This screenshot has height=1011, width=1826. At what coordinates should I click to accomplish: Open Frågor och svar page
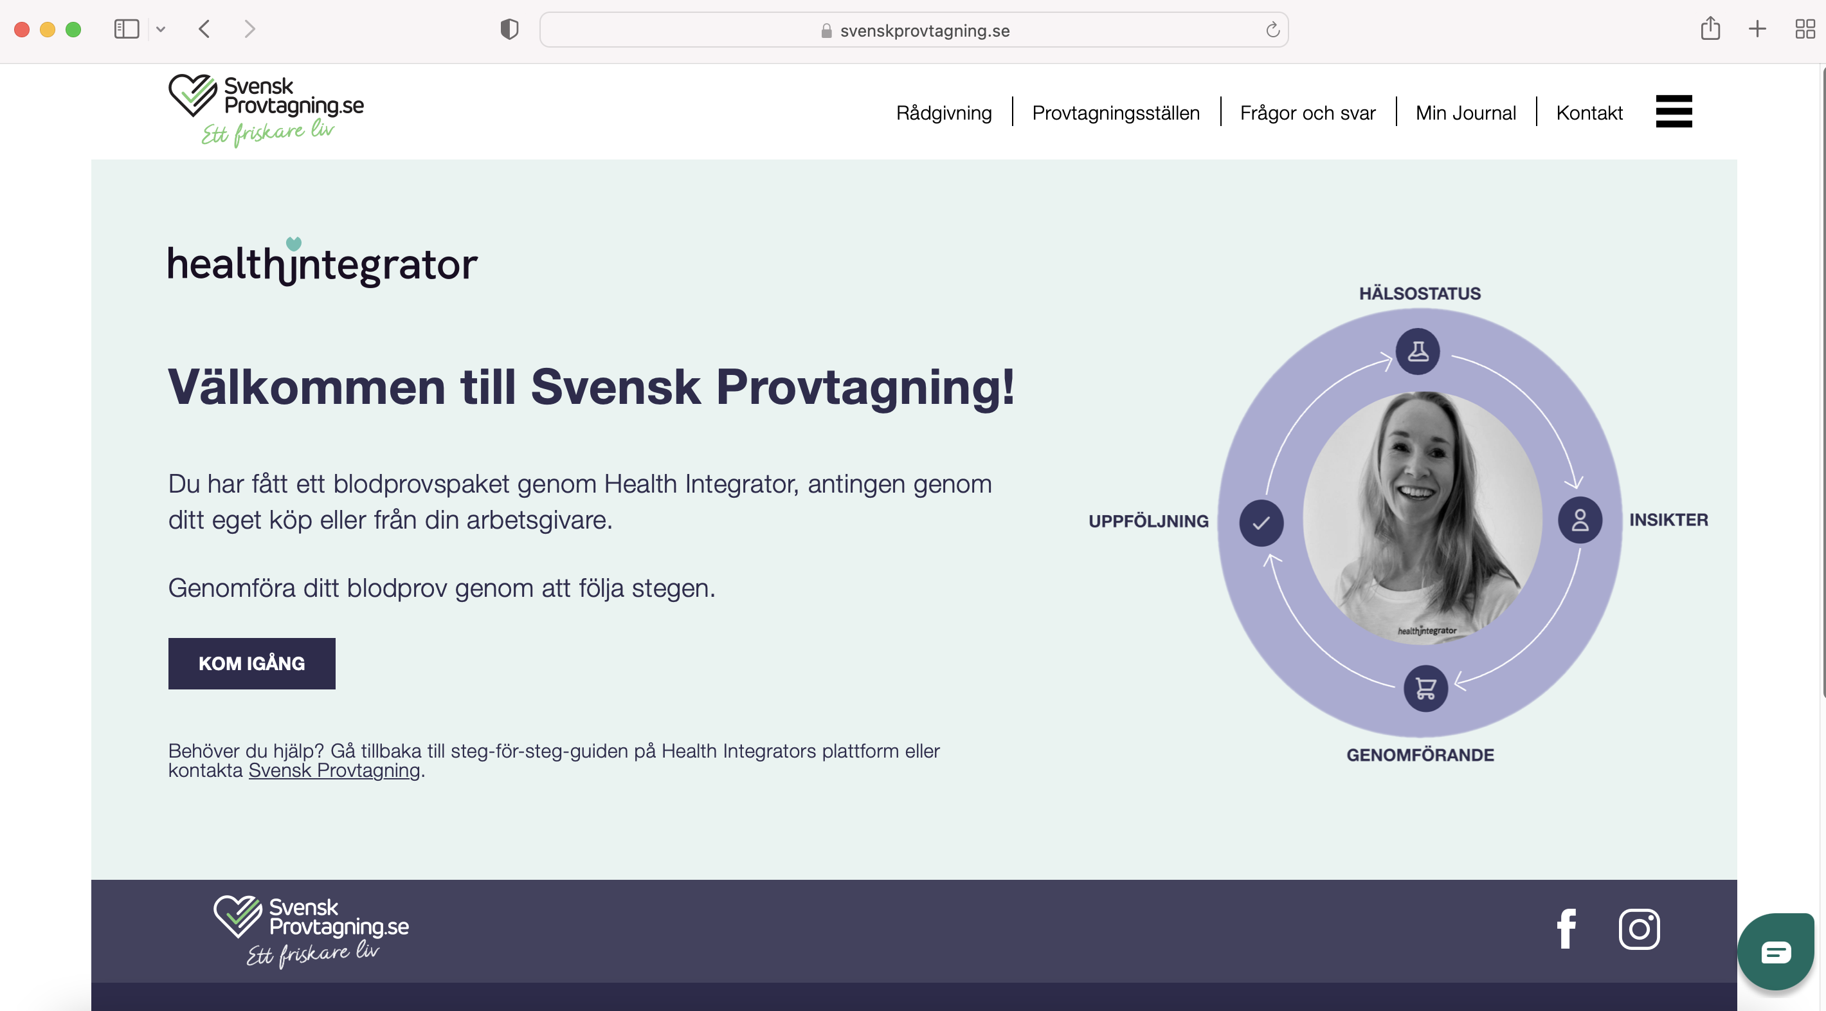click(x=1307, y=113)
